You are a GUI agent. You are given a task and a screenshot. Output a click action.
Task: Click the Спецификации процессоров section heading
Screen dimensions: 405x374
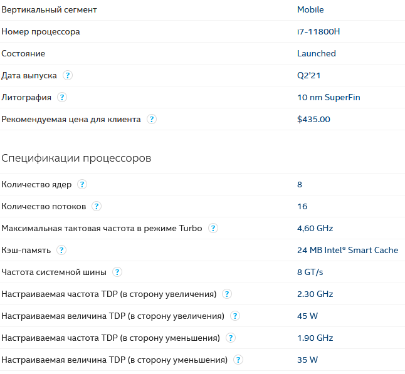76,158
